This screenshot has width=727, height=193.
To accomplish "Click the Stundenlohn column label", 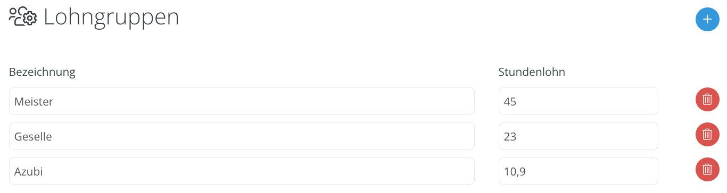I will 532,72.
